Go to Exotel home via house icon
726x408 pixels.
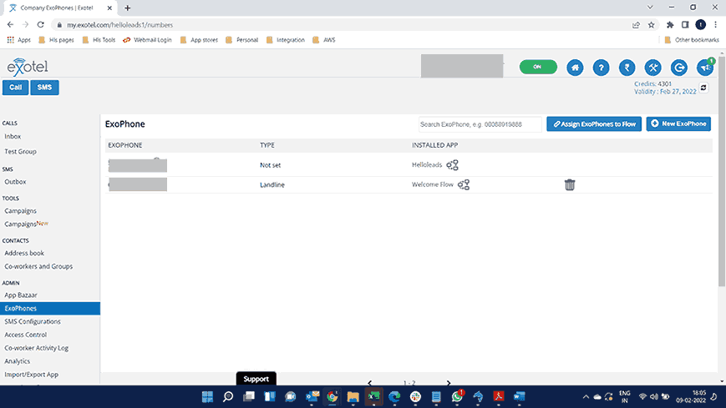(575, 68)
